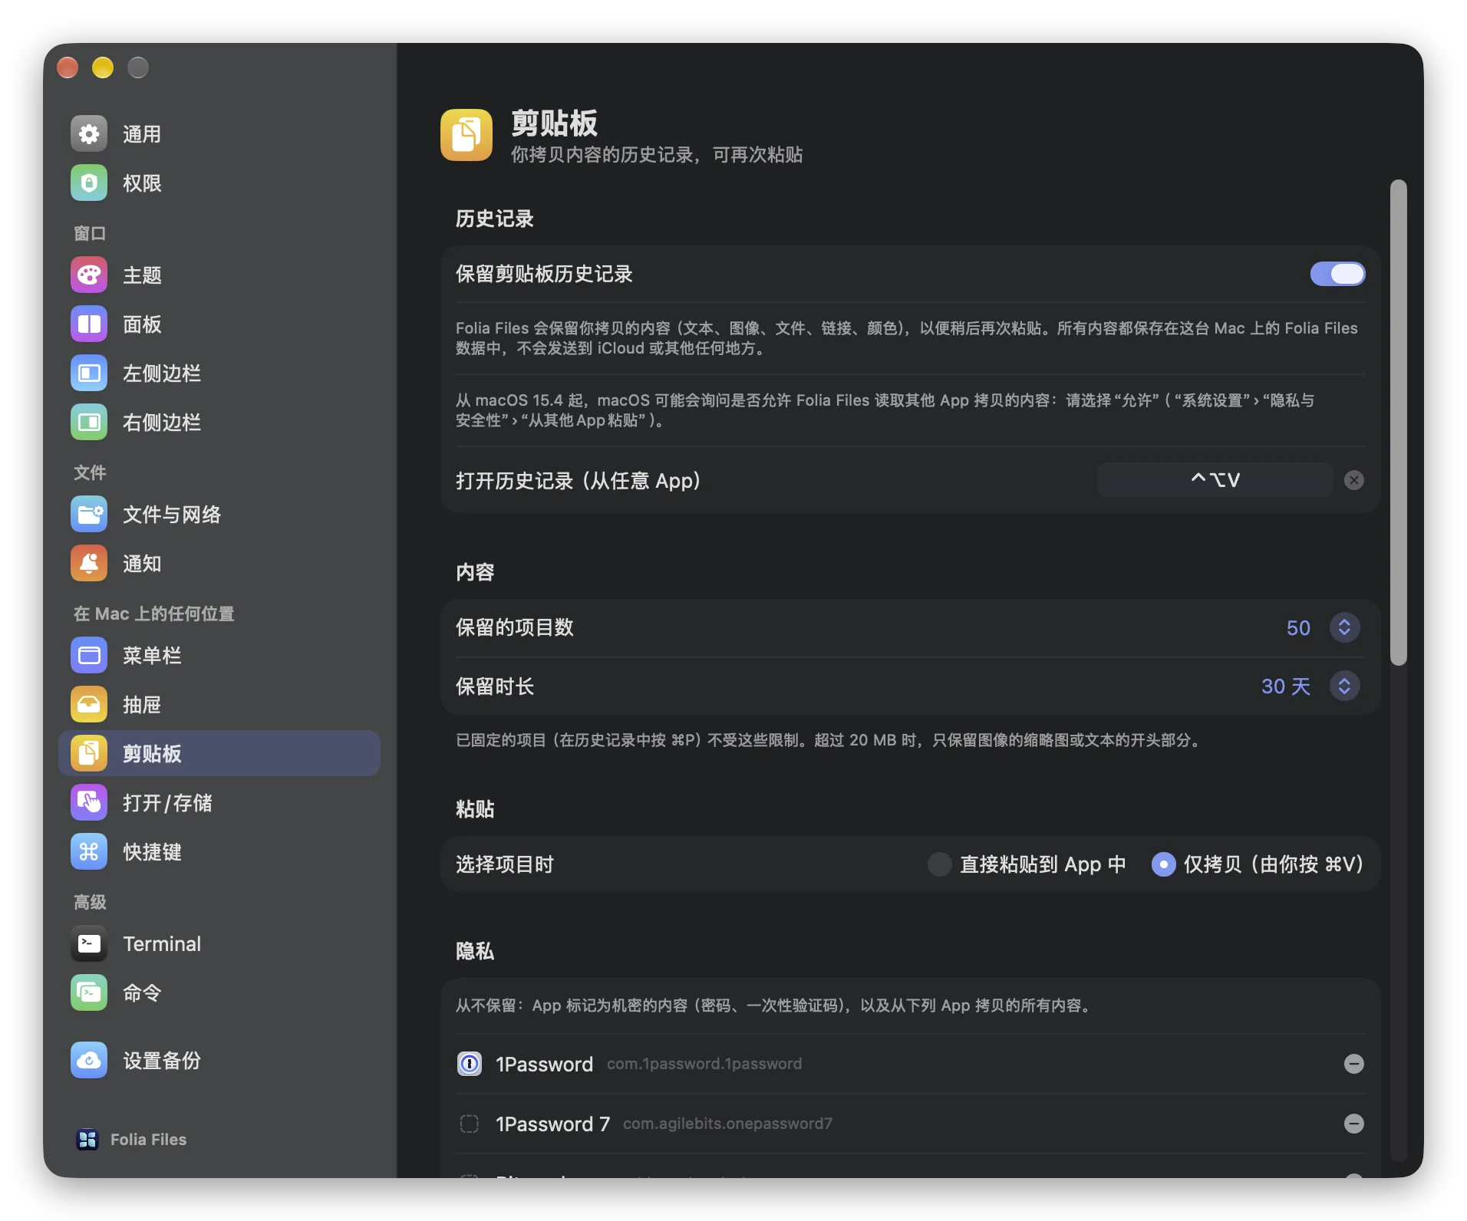Remove 1Password from the privacy list
The image size is (1467, 1221).
click(1354, 1064)
